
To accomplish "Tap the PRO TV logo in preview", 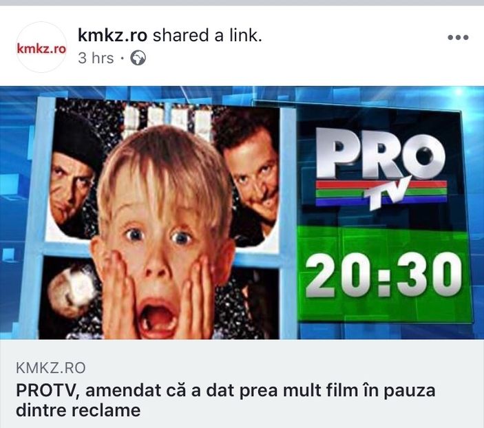I will 381,167.
